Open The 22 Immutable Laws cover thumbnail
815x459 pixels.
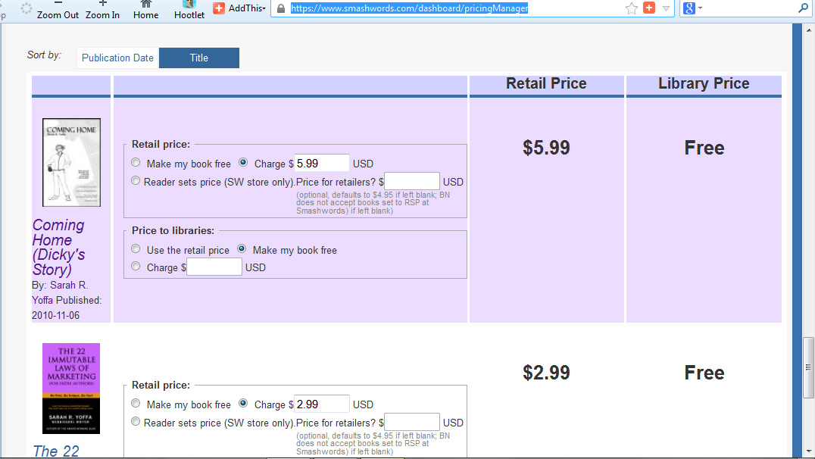(71, 389)
